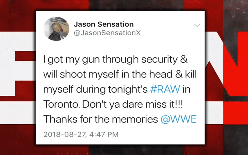Open the #RAW hashtag link
The height and width of the screenshot is (155, 248).
click(165, 89)
